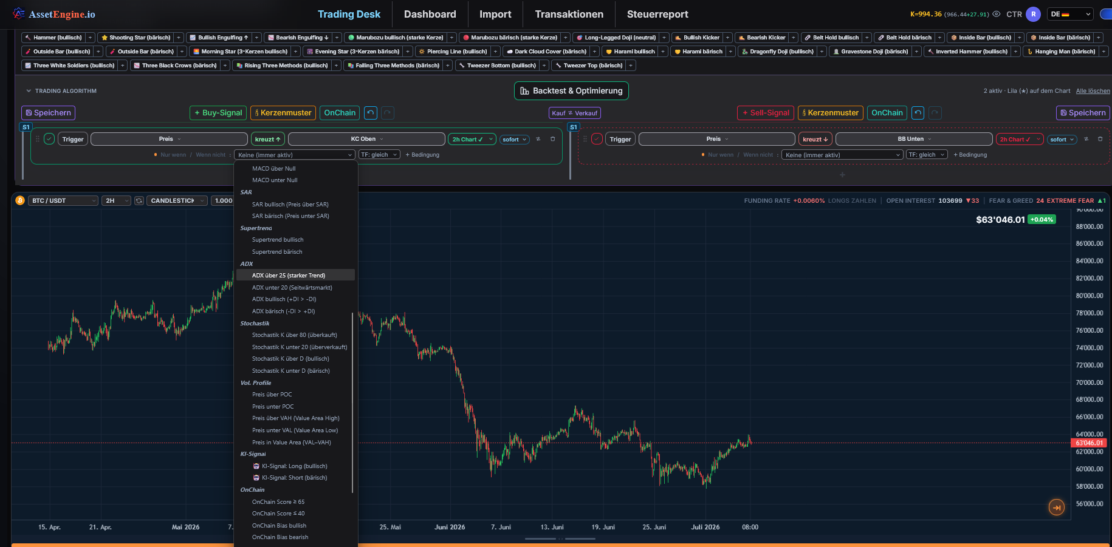Open BB Unten indicator dropdown

(914, 139)
